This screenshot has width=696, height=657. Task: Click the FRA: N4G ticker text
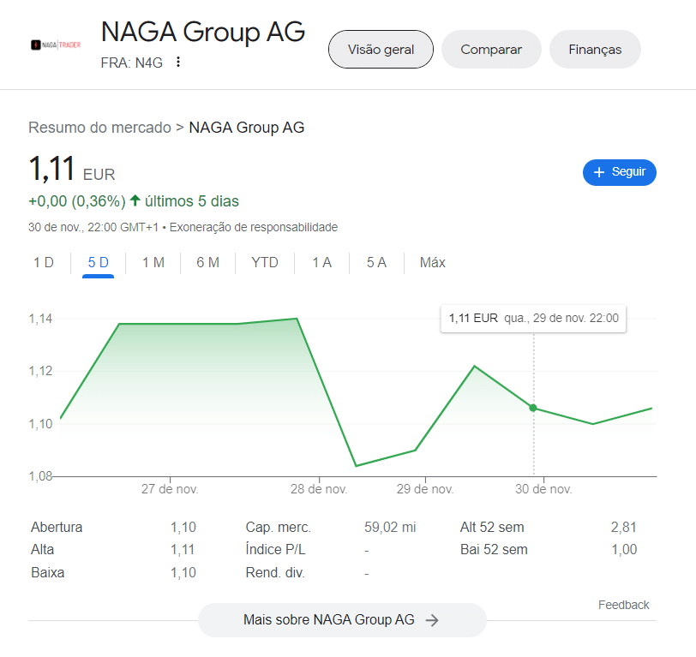click(x=132, y=63)
